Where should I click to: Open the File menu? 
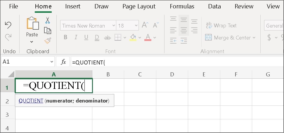tap(13, 6)
